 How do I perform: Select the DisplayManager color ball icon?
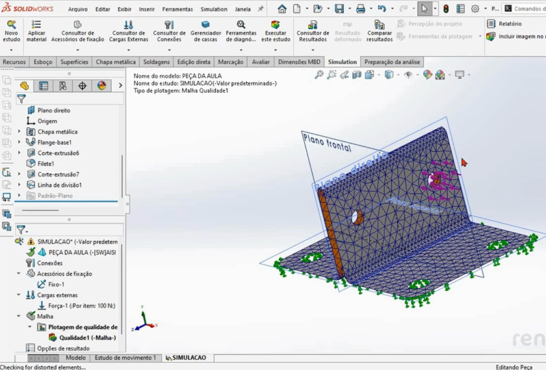click(x=101, y=86)
